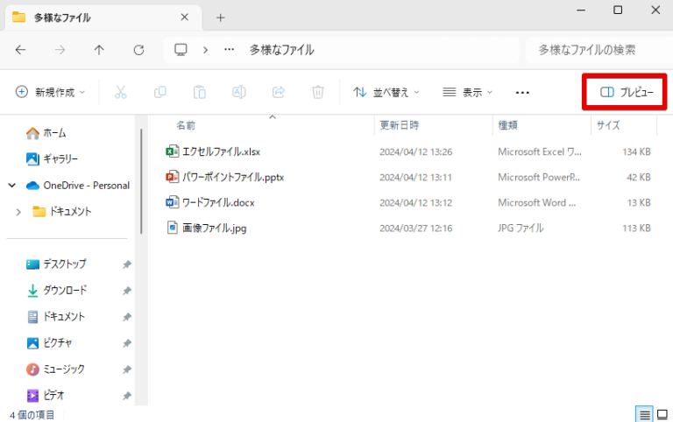Click the Cut scissors icon

121,92
